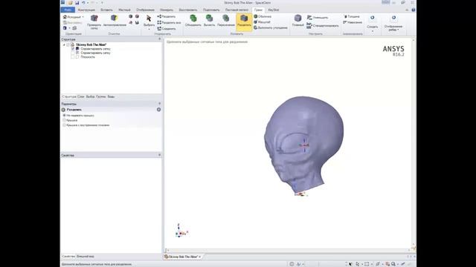Select the Не создавать крышку radio option
476x267 pixels.
(x=64, y=116)
